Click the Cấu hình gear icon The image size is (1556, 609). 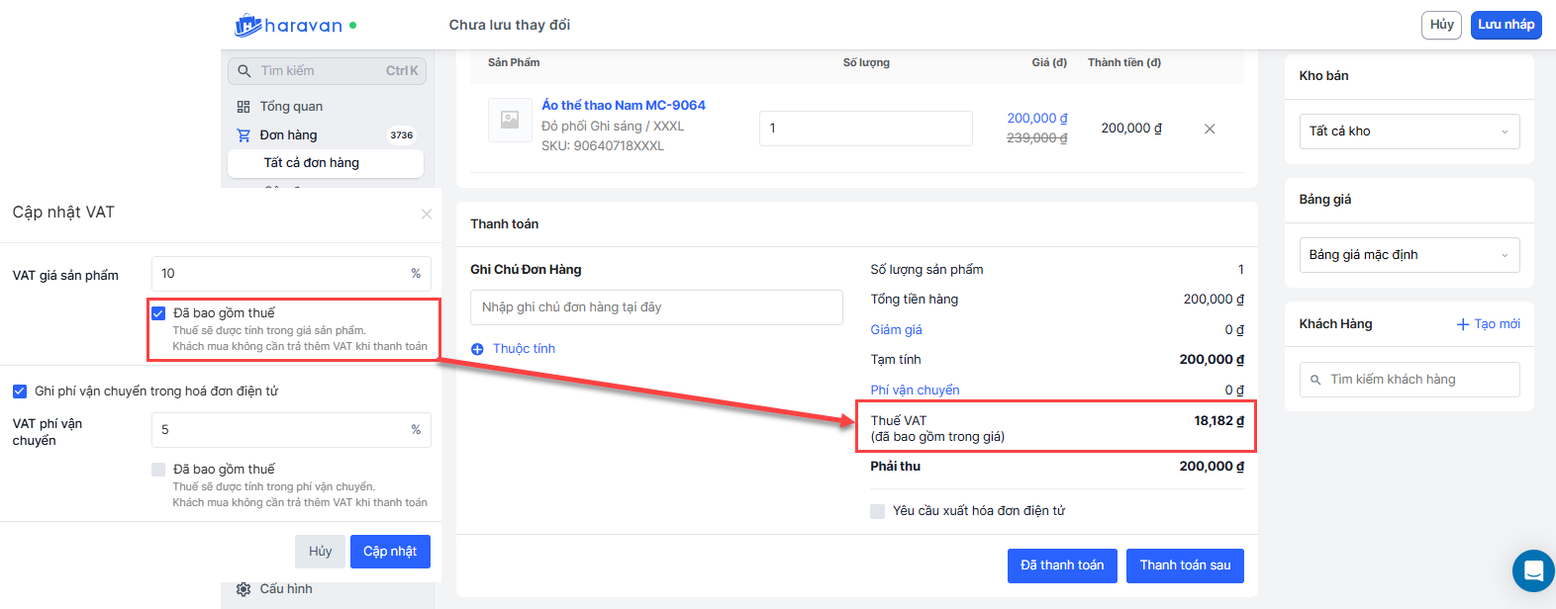pos(243,589)
